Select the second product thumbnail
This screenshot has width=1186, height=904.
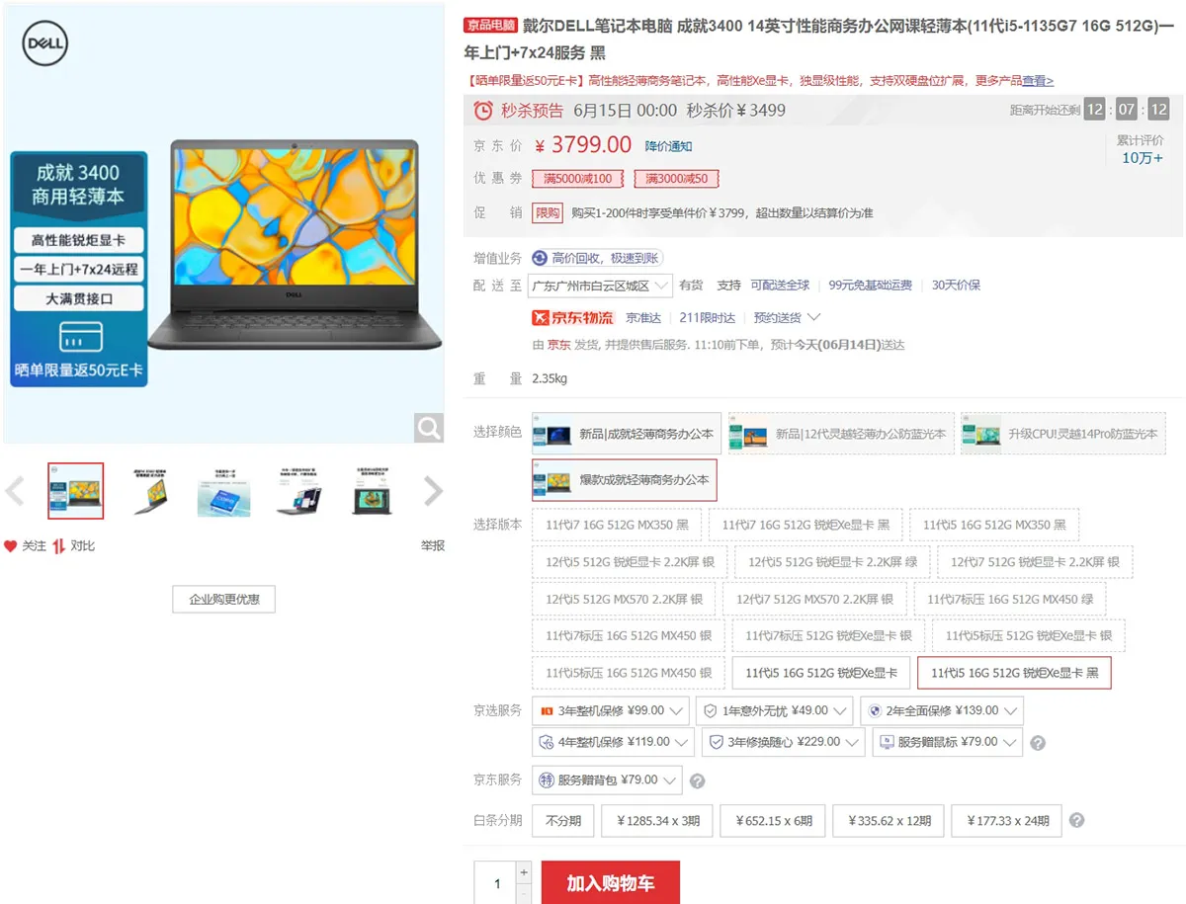coord(149,490)
